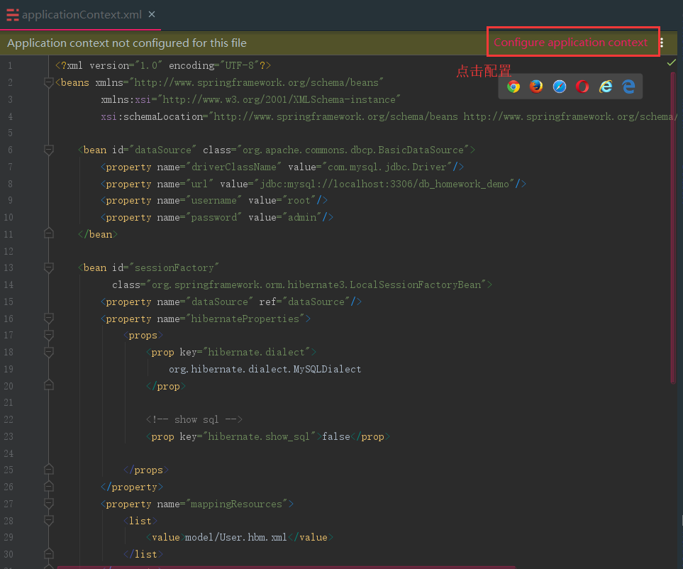Click the sessionFactory id value

click(174, 267)
